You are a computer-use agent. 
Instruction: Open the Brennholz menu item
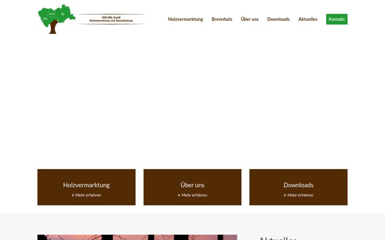(222, 19)
